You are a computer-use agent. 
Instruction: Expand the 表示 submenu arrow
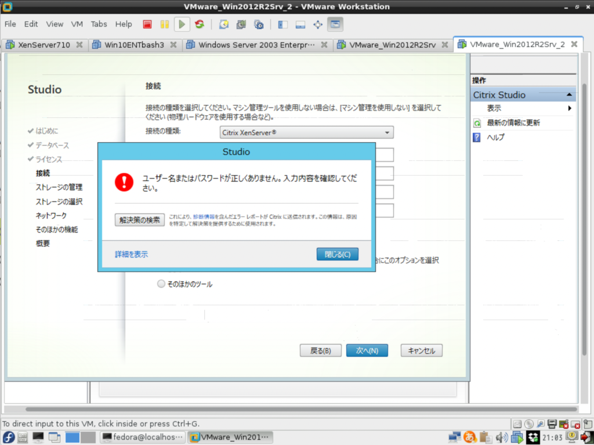570,108
